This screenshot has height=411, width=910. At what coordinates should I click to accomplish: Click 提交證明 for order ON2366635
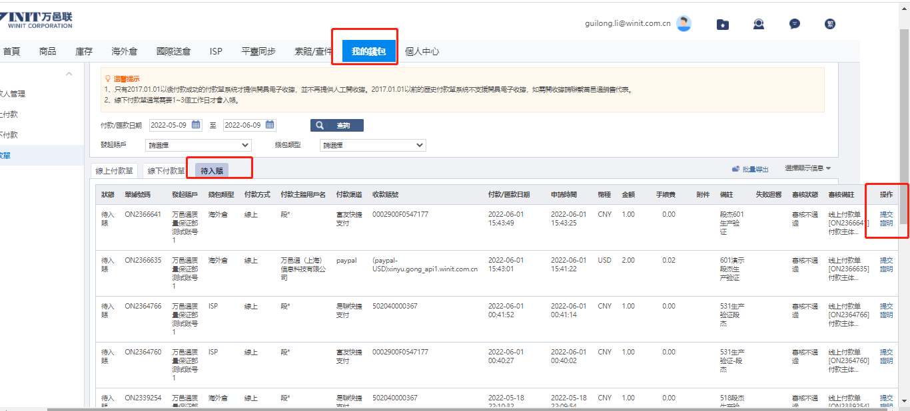tap(886, 265)
